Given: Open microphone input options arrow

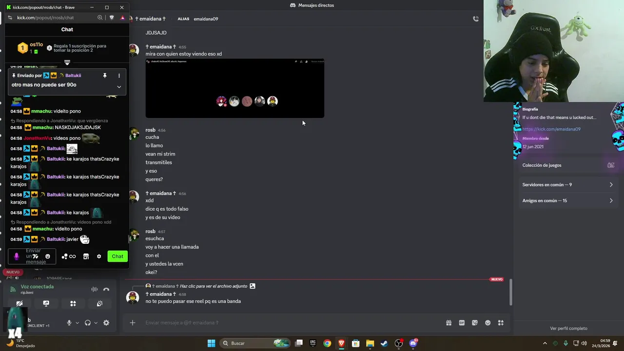Looking at the screenshot, I should pyautogui.click(x=77, y=323).
